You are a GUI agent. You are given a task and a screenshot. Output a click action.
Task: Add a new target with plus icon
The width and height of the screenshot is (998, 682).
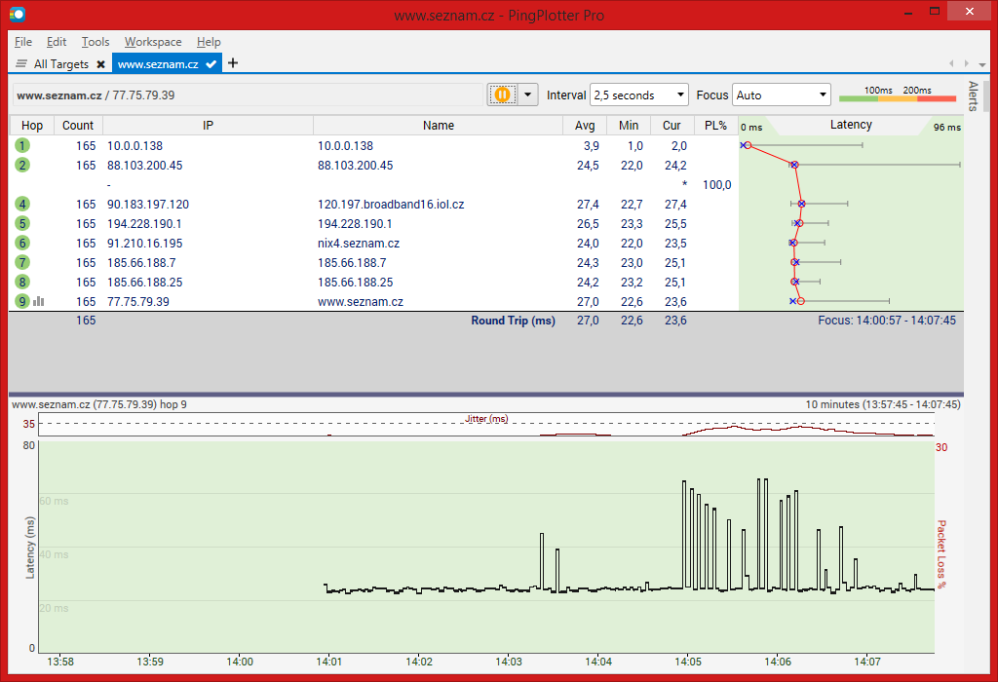pyautogui.click(x=233, y=63)
